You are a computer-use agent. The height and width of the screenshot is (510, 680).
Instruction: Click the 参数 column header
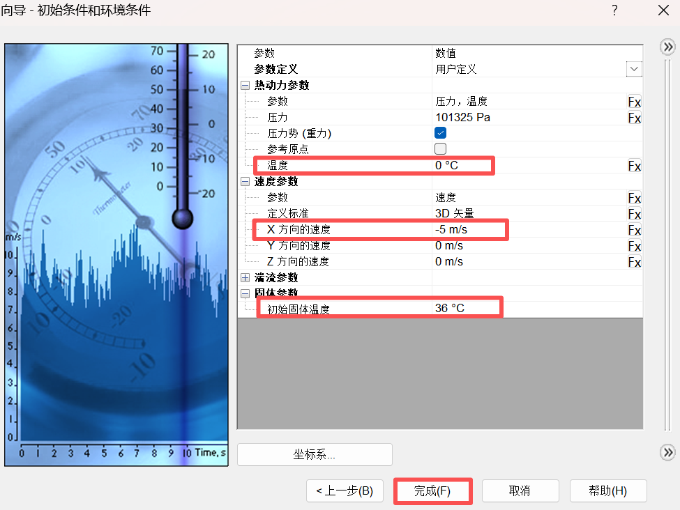[264, 53]
